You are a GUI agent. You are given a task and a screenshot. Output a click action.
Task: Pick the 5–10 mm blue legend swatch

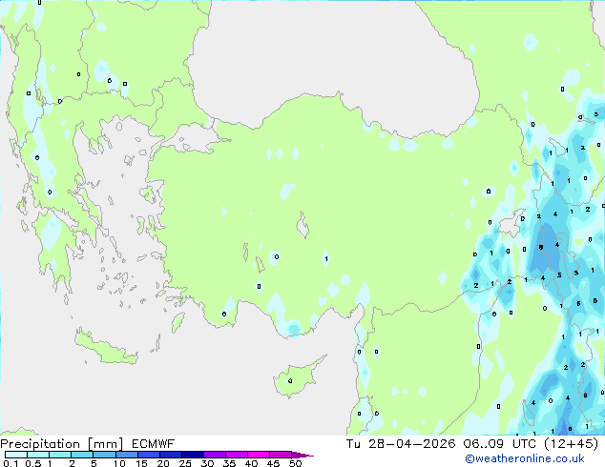tap(104, 455)
